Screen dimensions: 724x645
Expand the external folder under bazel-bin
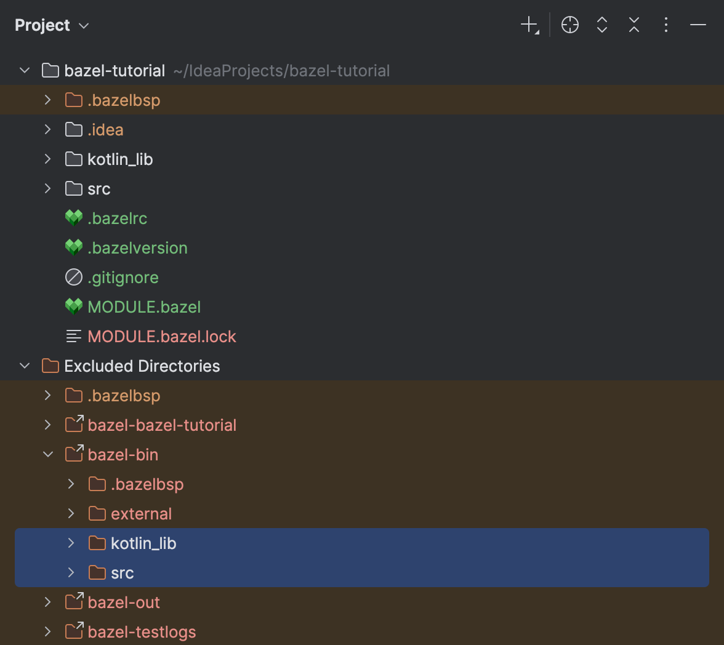pos(70,513)
